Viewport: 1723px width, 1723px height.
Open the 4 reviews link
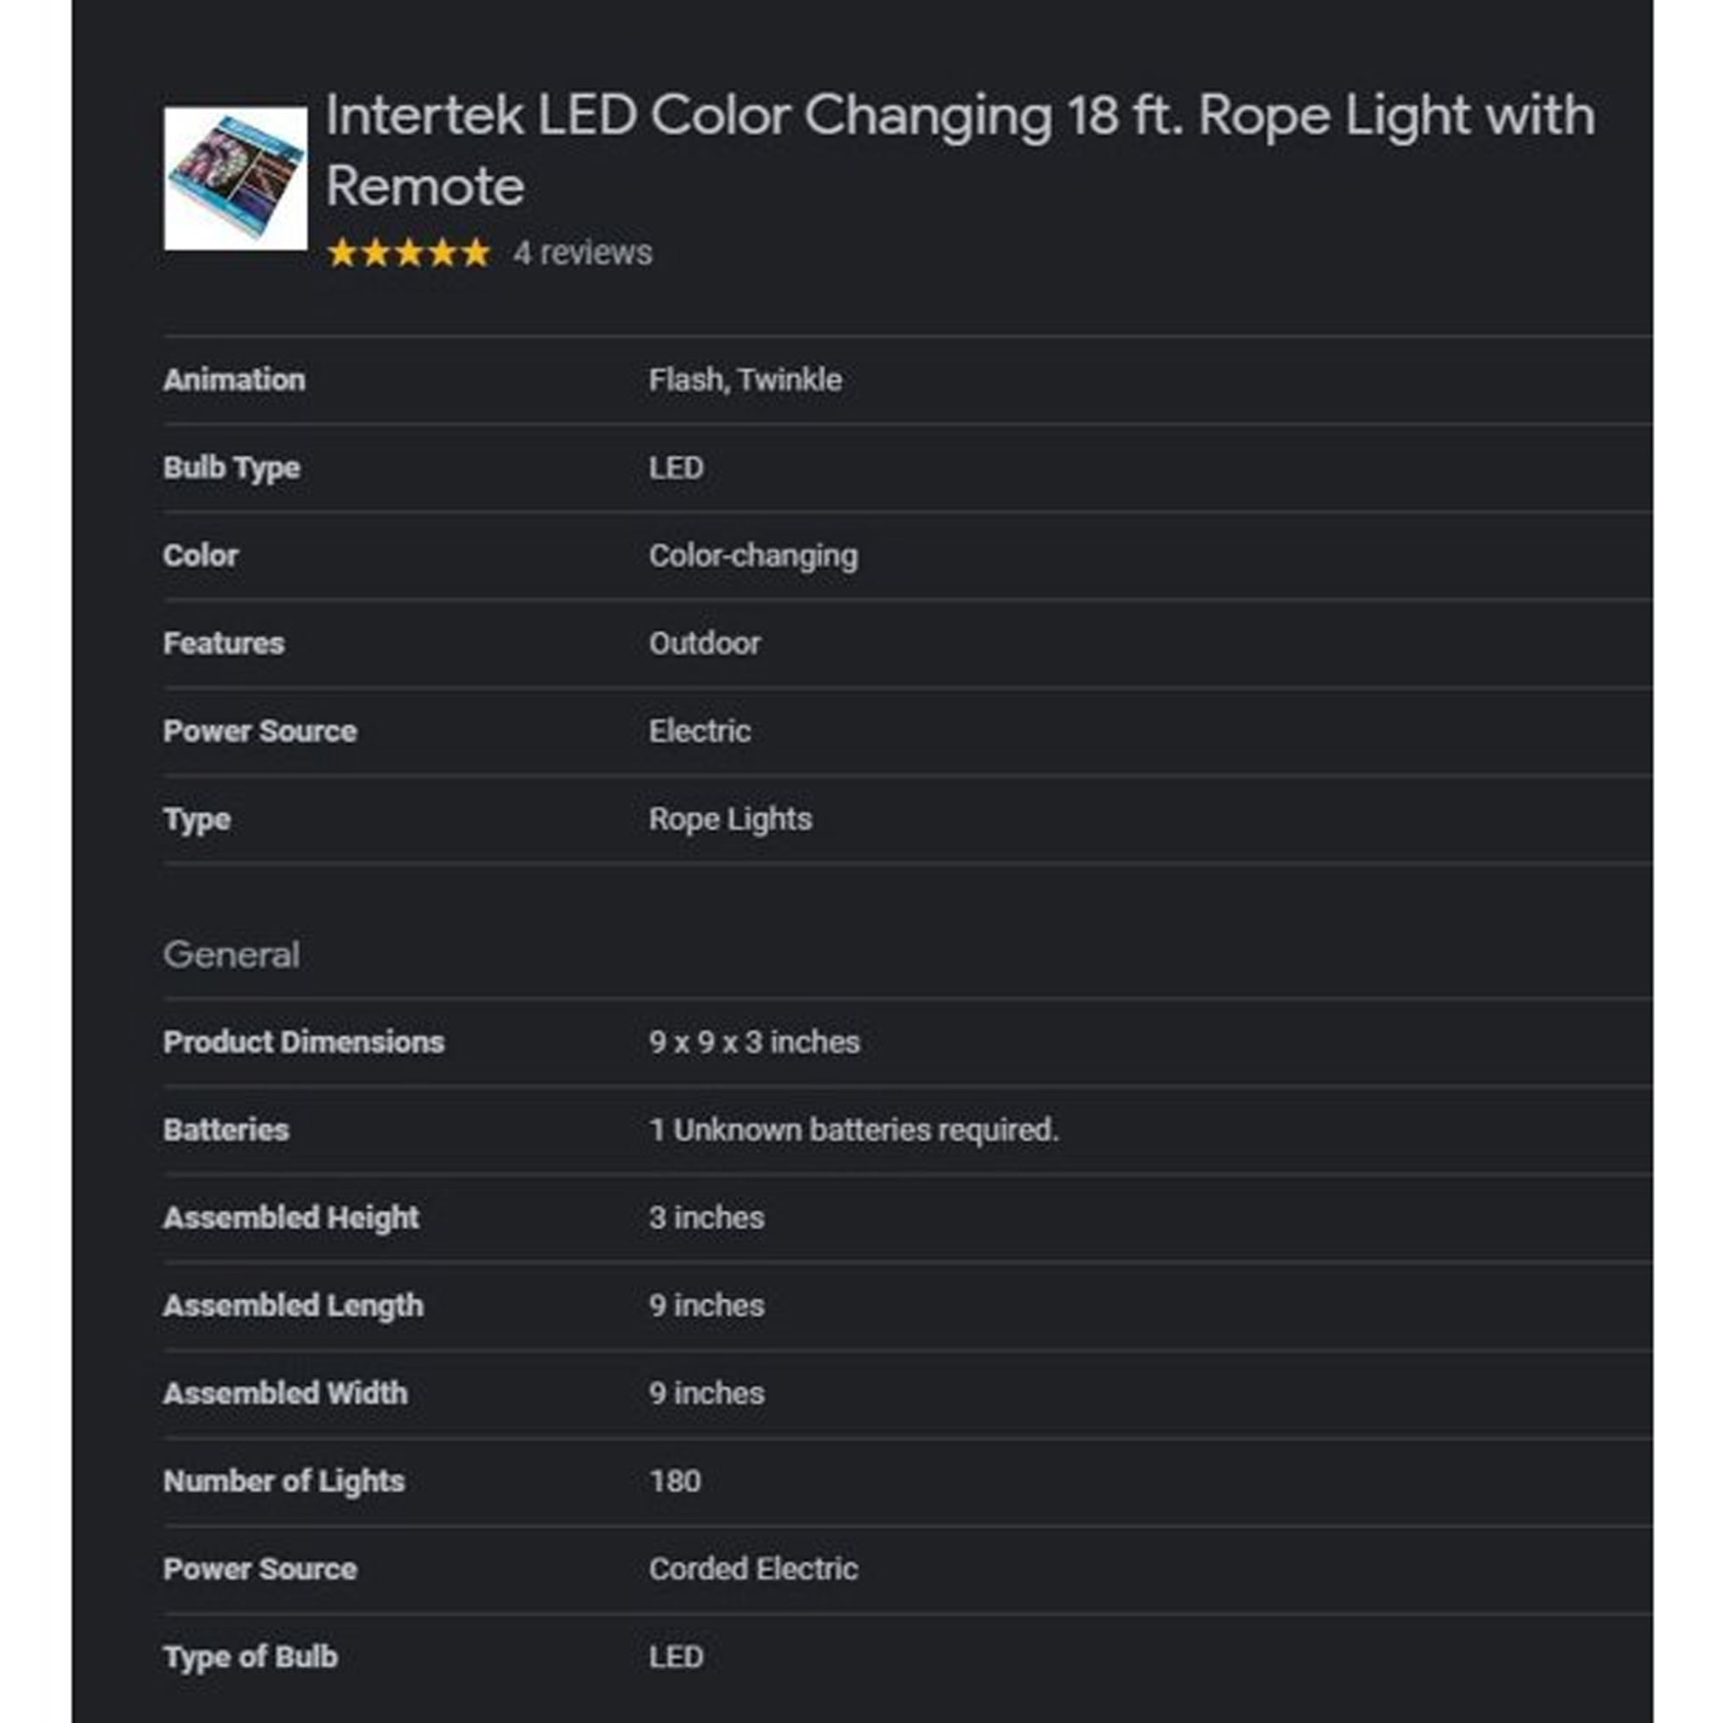582,254
